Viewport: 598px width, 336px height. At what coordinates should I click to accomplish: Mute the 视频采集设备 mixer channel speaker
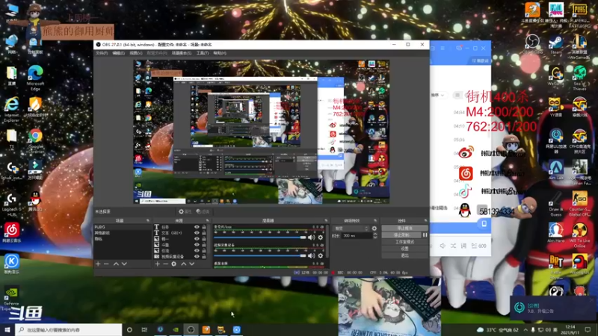[312, 255]
